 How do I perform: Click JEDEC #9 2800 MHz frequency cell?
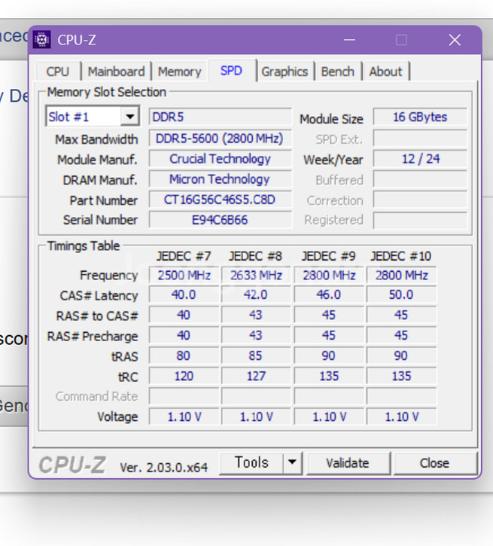pyautogui.click(x=329, y=275)
